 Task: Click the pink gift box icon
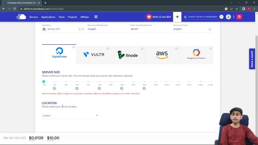[239, 17]
